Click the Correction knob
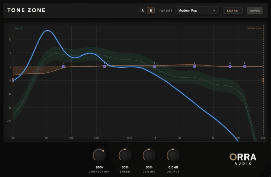 99,154
